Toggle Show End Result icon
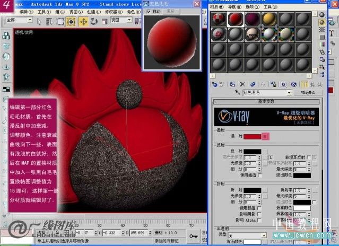This screenshot has width=339, height=246. point(305,84)
